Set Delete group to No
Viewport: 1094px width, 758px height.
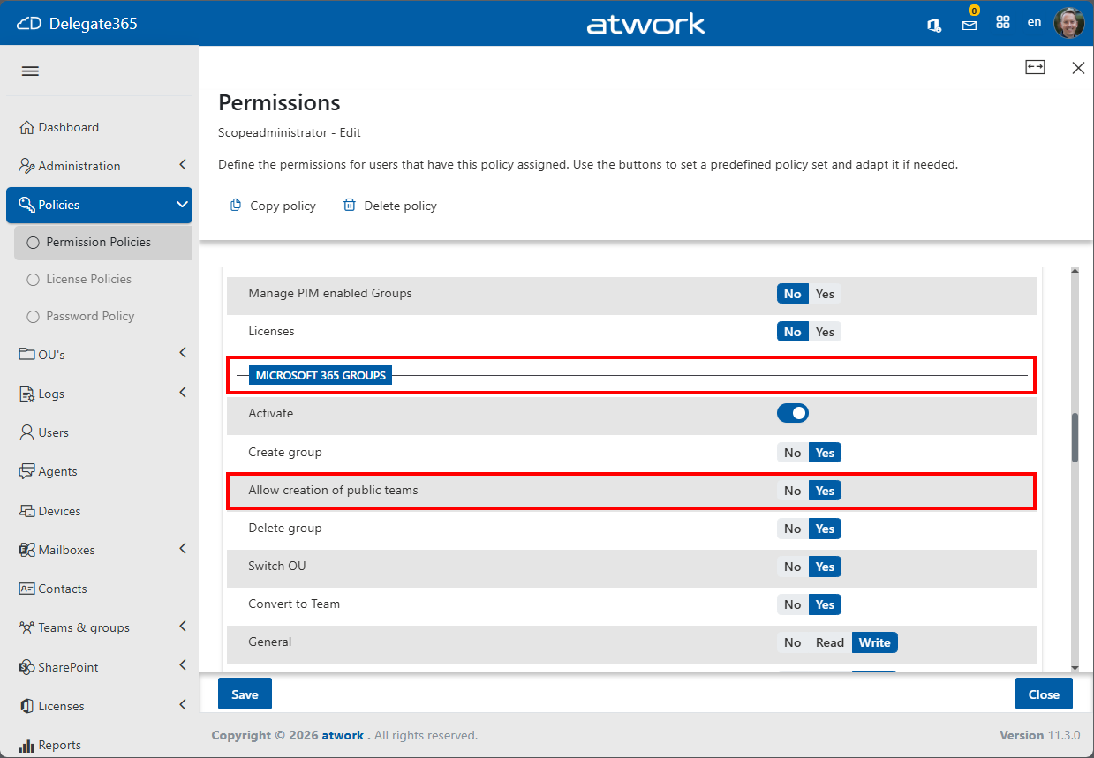tap(793, 529)
